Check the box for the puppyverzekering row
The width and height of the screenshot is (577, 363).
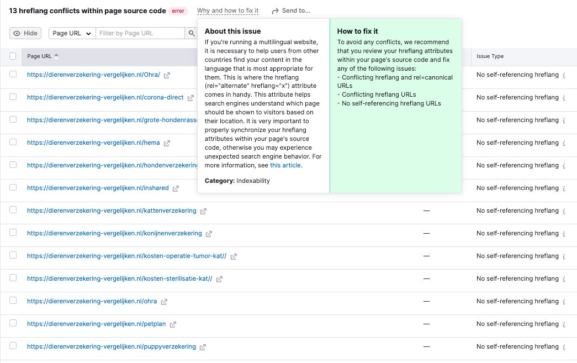pyautogui.click(x=13, y=346)
